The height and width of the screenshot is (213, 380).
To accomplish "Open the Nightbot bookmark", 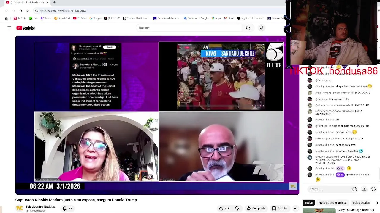I will coord(250,18).
